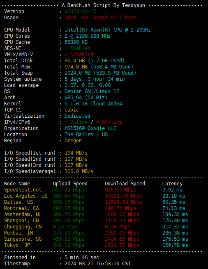Screen dimensions: 208x269
Task: Click the Upload Speed column header
Action: (70, 184)
